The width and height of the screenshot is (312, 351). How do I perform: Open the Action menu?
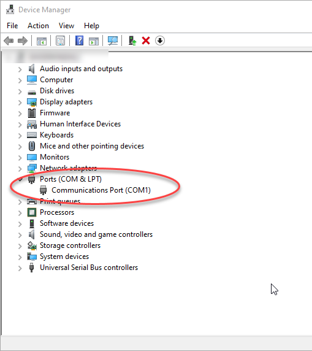[38, 26]
